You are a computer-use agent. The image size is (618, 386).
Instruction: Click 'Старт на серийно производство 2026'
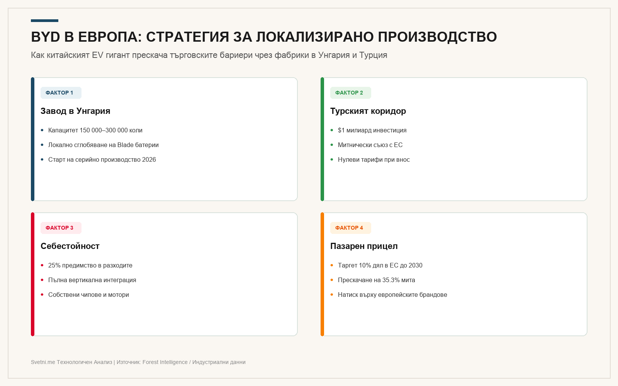pos(102,160)
